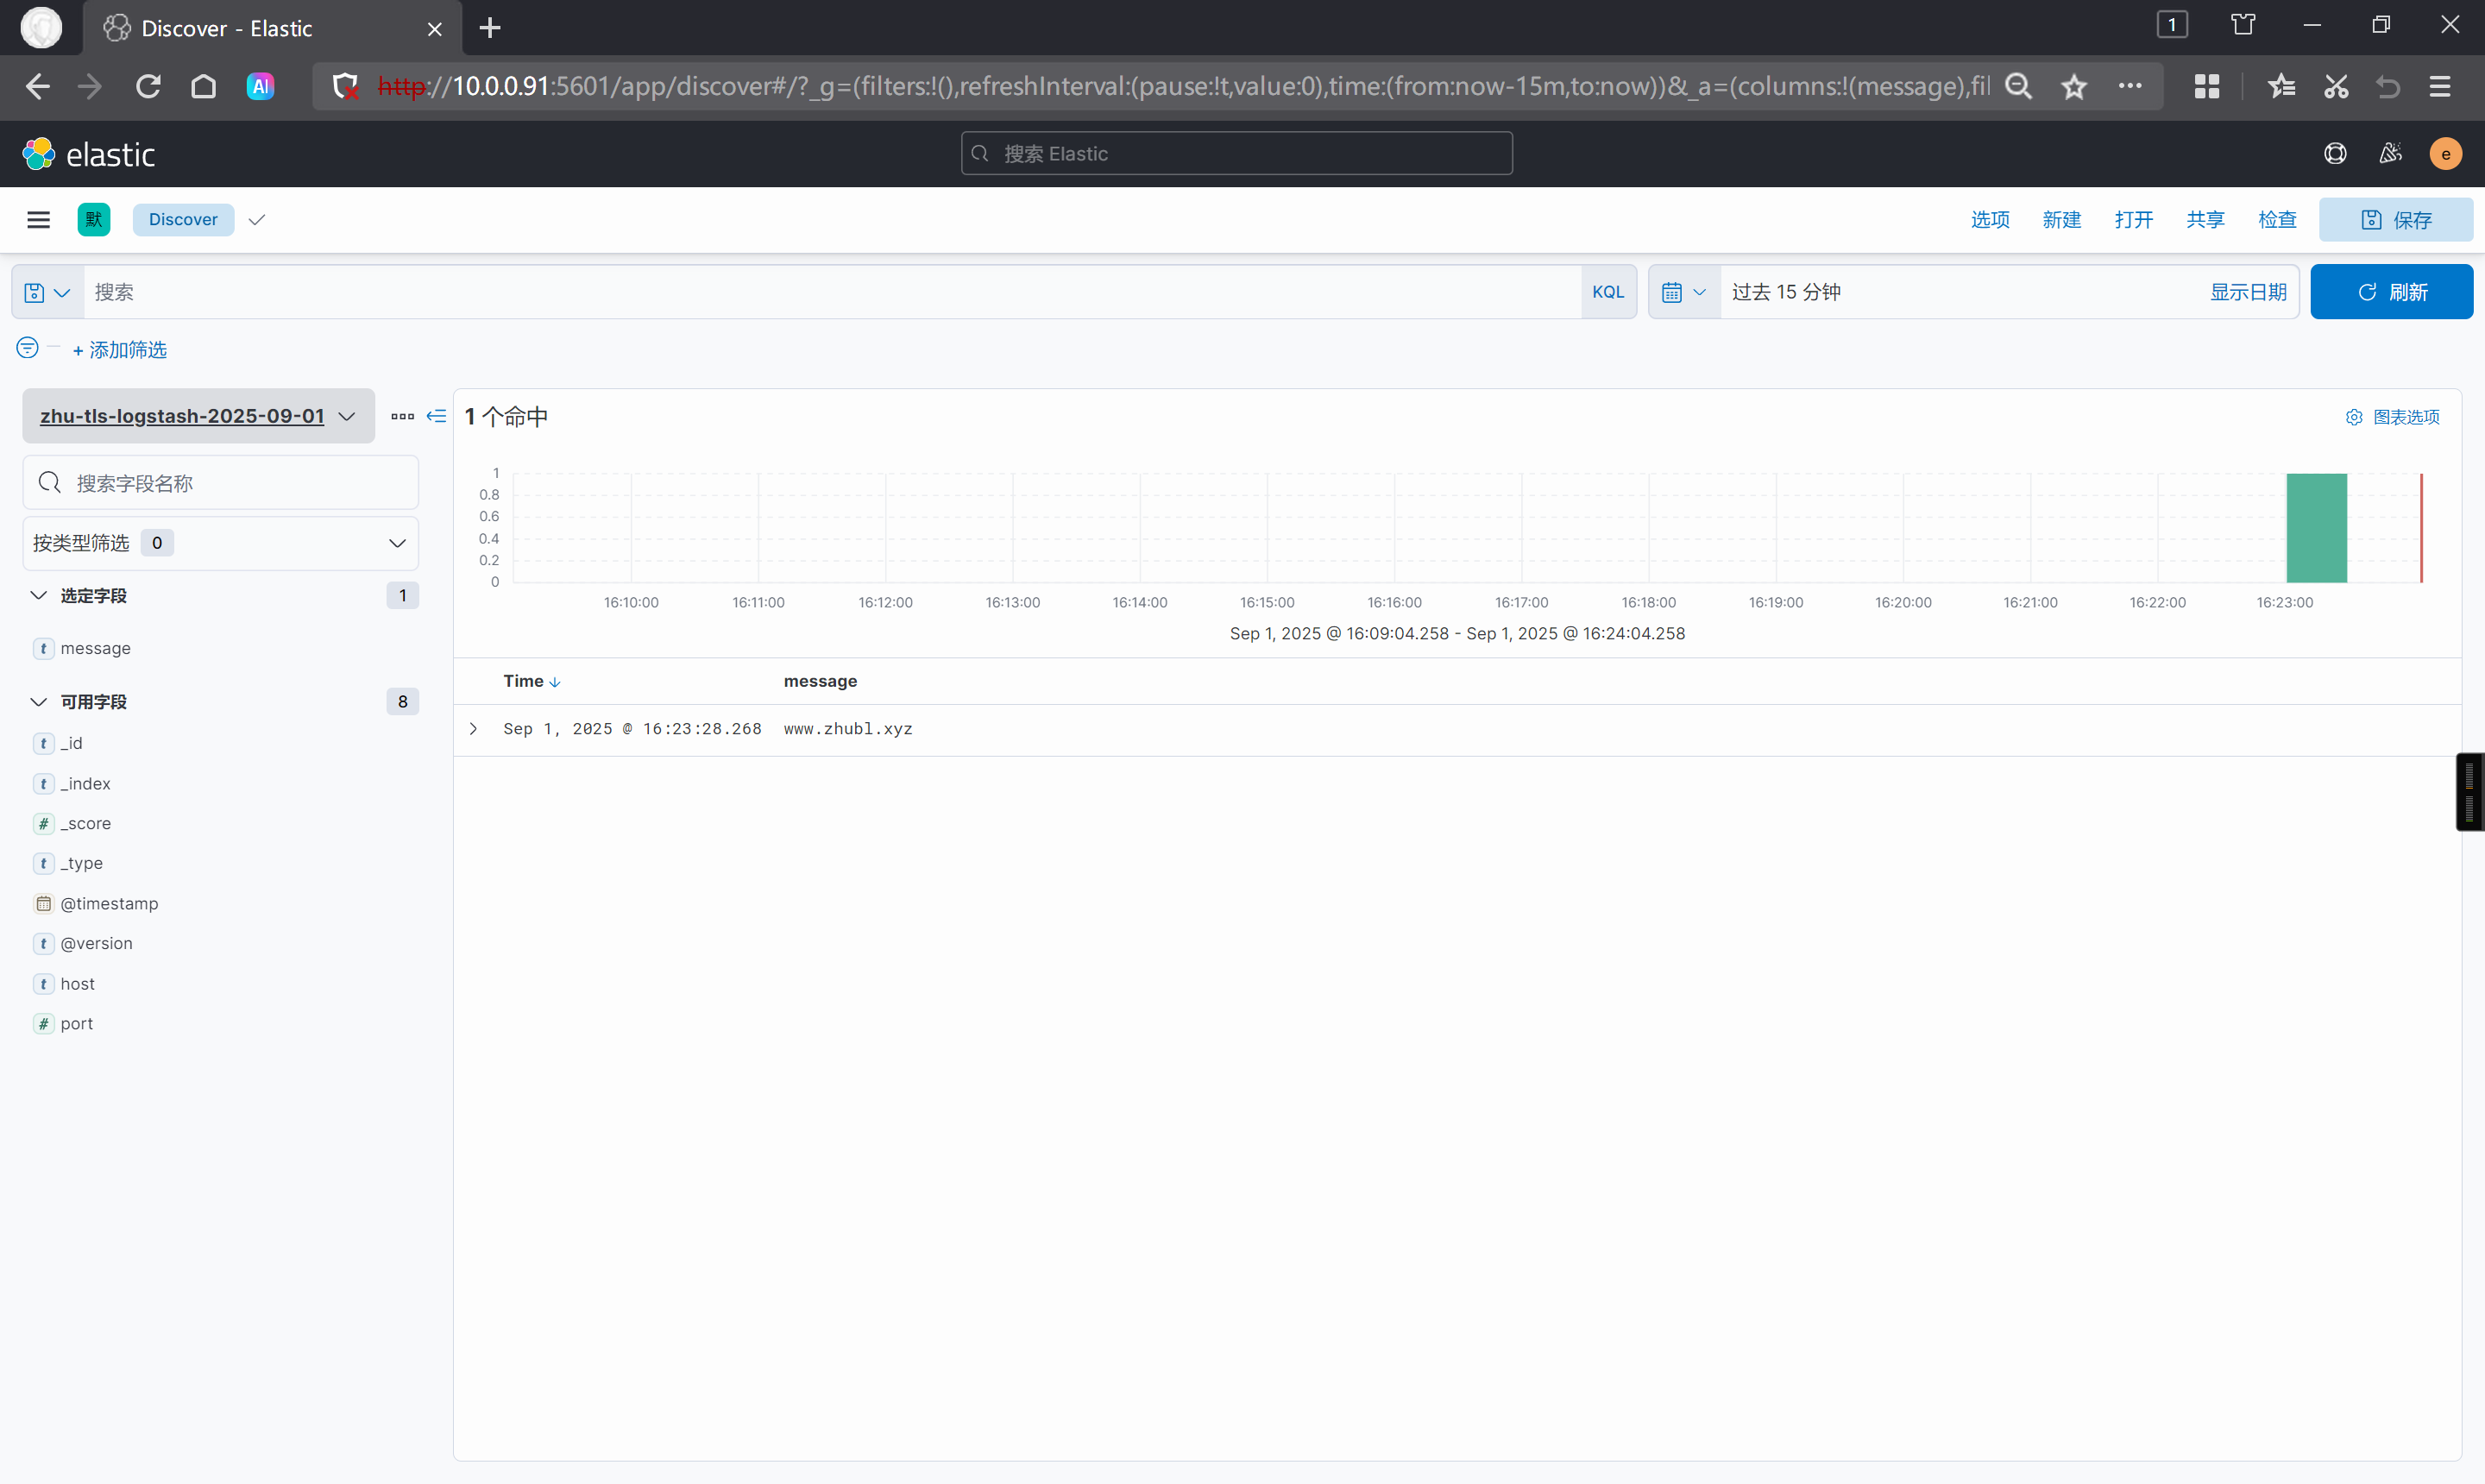This screenshot has height=1484, width=2485.
Task: Focus the search field names input
Action: tap(220, 483)
